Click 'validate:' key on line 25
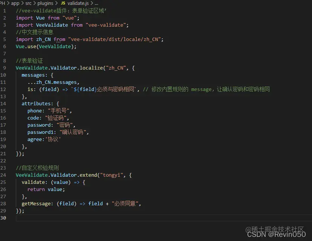Screen dimensions: 312x241 coord(34,182)
